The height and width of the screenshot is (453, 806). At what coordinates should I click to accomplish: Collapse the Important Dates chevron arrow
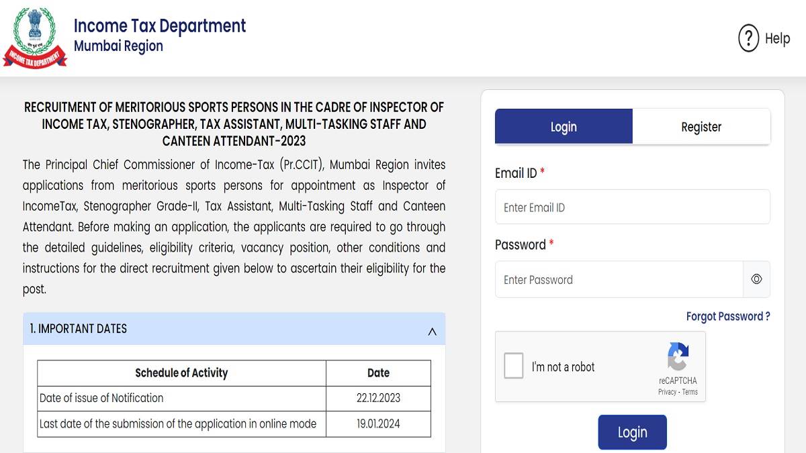[432, 332]
